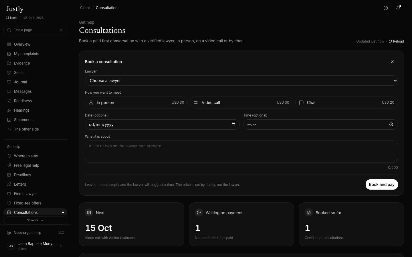Open Fixed-fee offers page
Viewport: 412px width, 257px height.
(35, 203)
